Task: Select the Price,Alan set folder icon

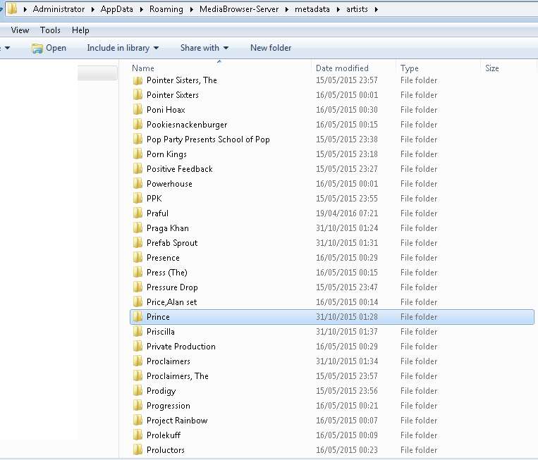Action: click(x=137, y=302)
